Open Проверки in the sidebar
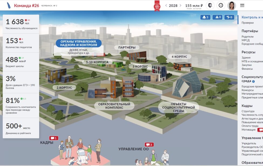 coord(247,23)
